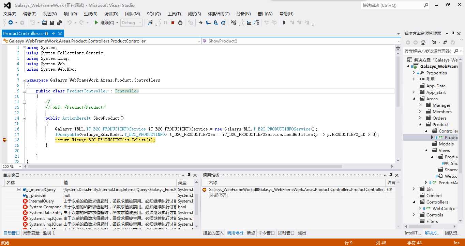Image resolution: width=465 pixels, height=246 pixels.
Task: Open the Debug configuration dropdown
Action: [132, 23]
